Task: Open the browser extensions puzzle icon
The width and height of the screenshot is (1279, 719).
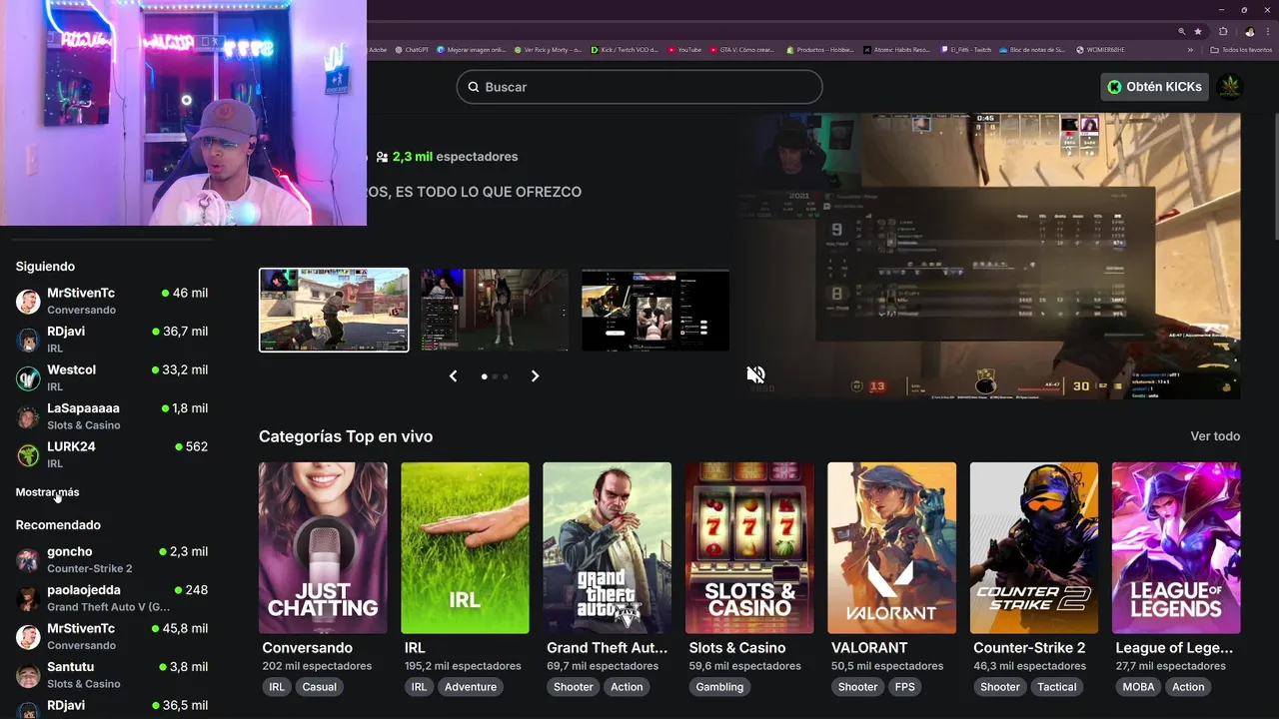Action: (1223, 31)
